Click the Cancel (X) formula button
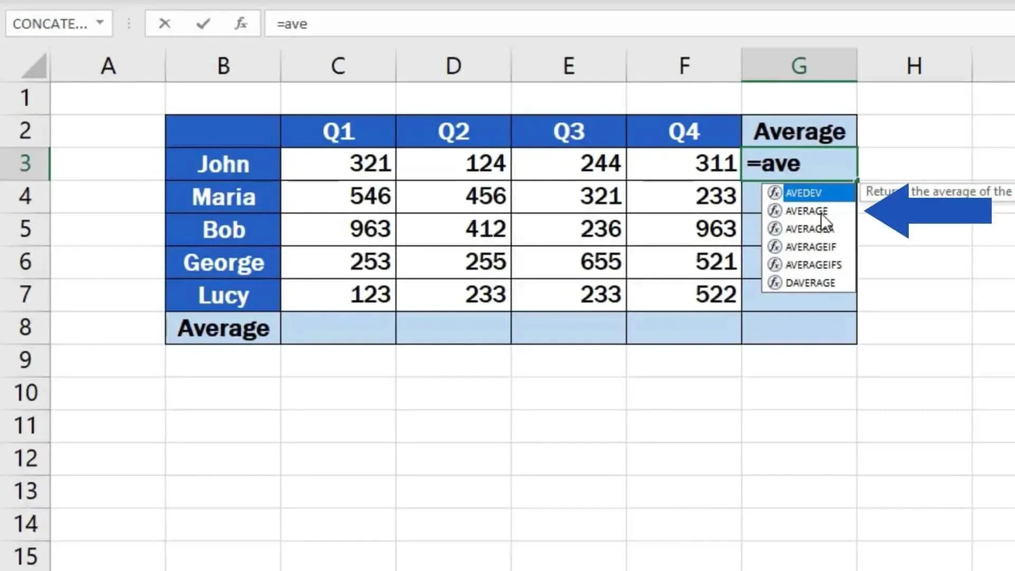Viewport: 1015px width, 571px height. 164,24
